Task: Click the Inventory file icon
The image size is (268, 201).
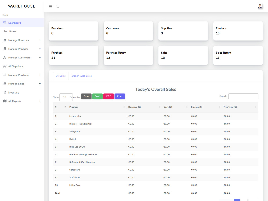Action: (5, 92)
